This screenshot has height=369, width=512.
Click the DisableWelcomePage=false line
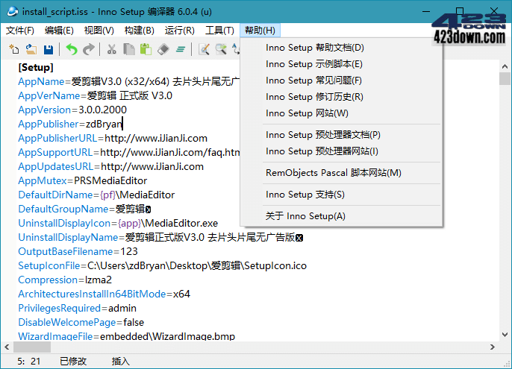(x=81, y=323)
